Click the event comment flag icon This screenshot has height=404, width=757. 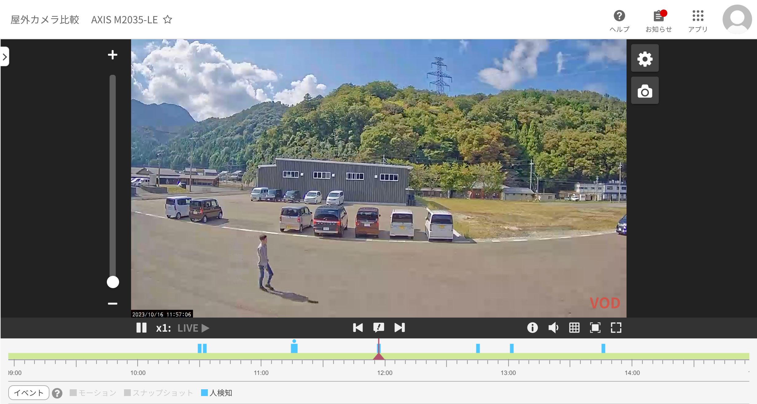[x=378, y=328]
